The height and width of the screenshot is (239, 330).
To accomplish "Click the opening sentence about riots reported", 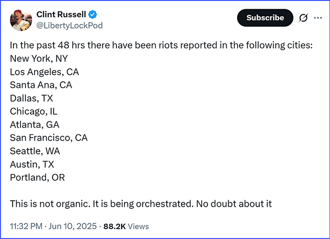I will 161,45.
